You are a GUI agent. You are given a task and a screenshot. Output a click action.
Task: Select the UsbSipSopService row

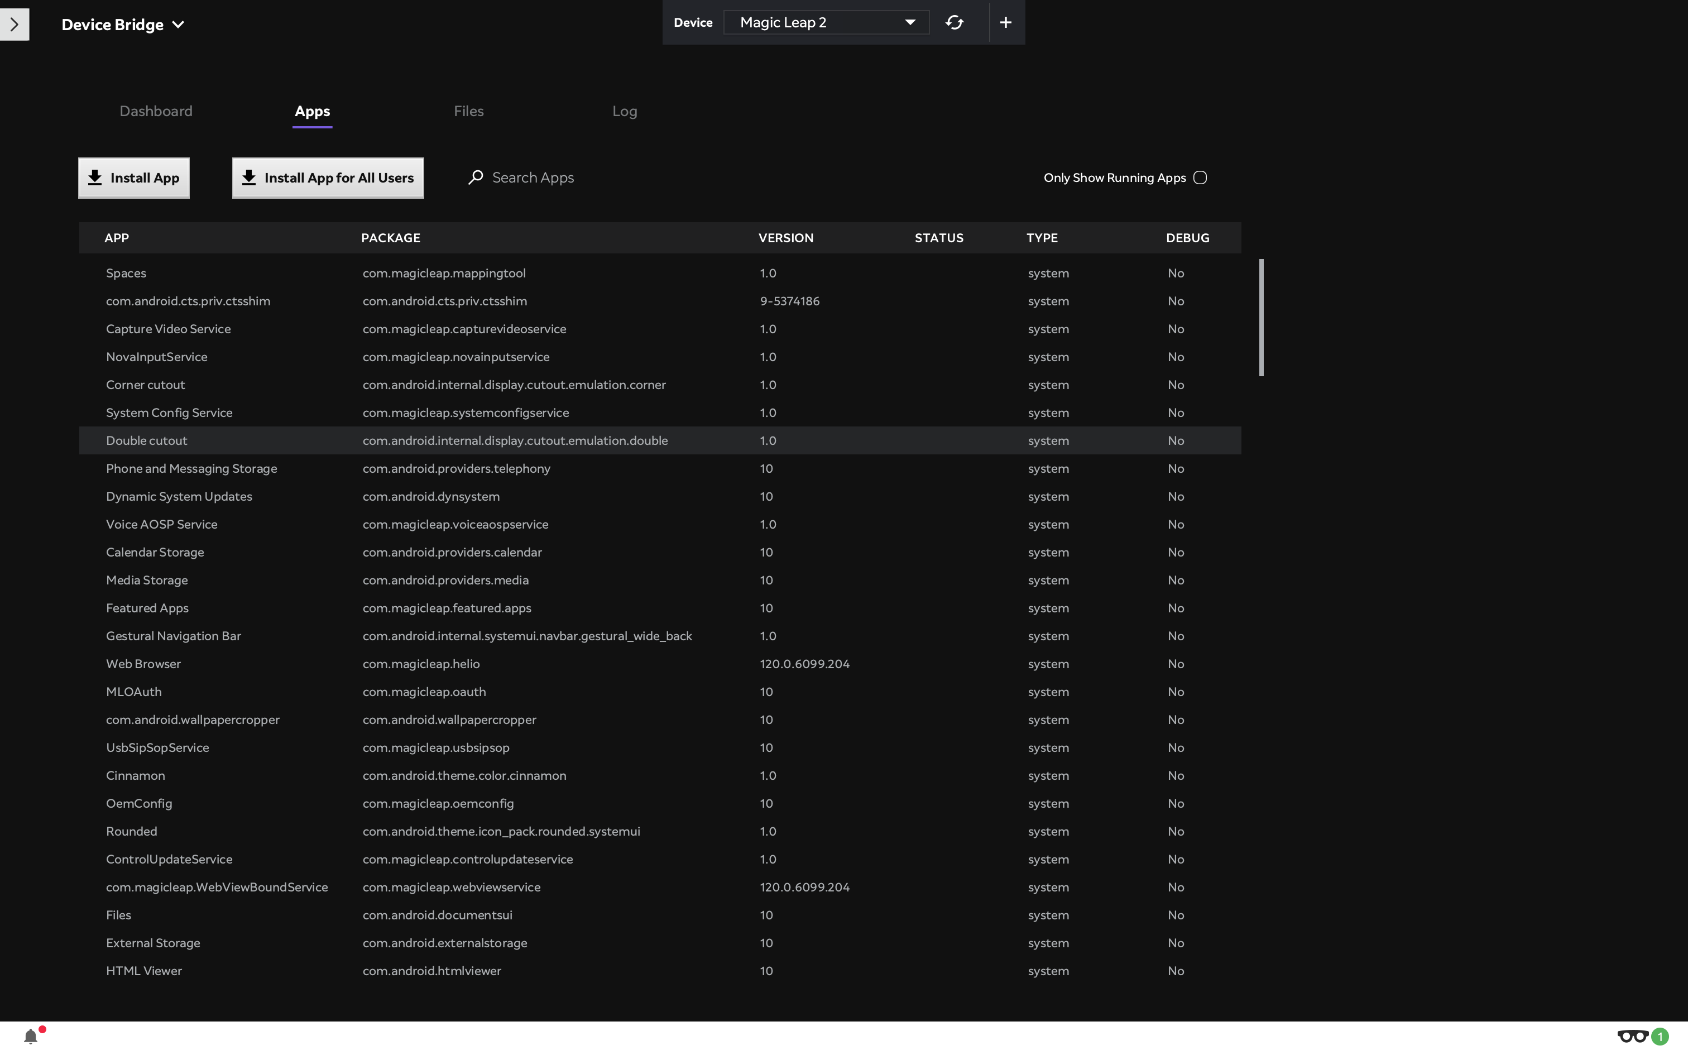(660, 747)
